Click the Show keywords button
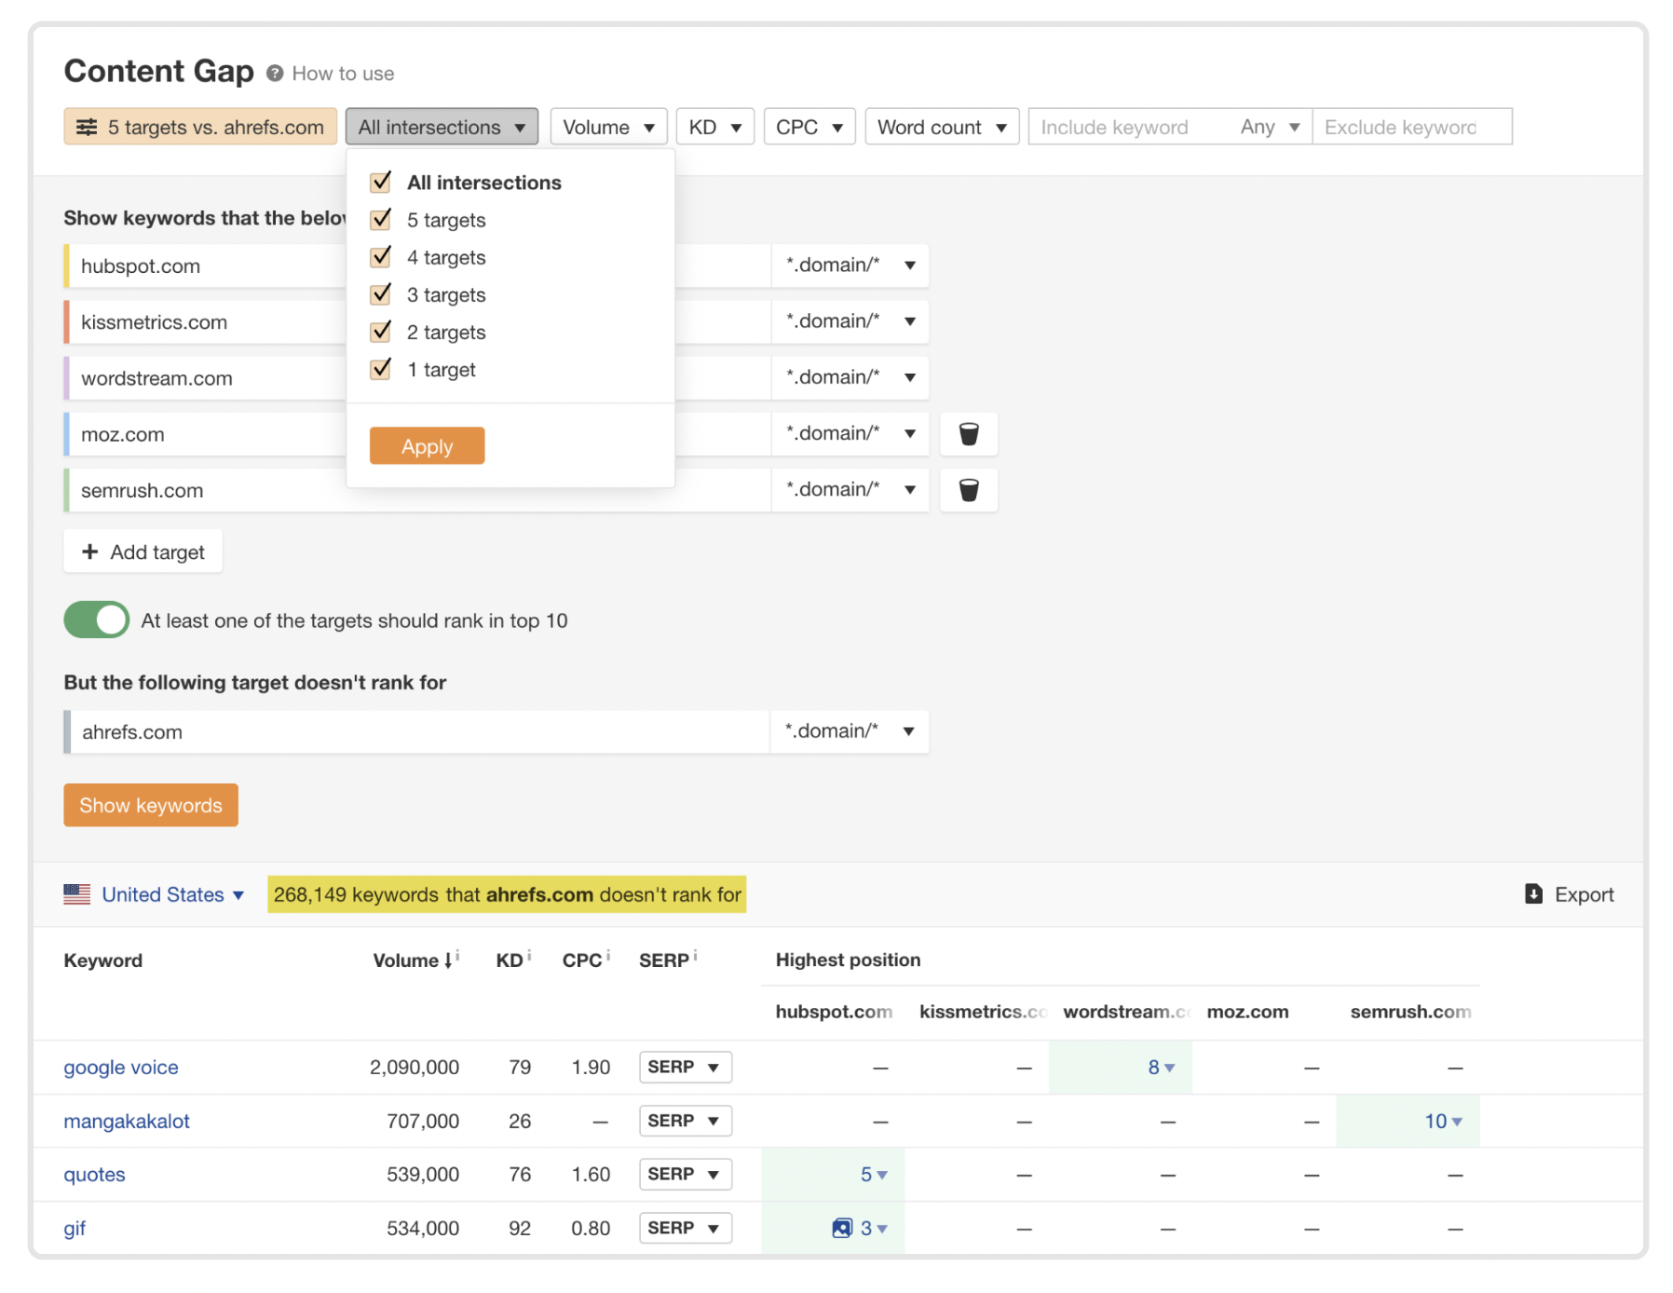This screenshot has height=1293, width=1673. pos(151,805)
